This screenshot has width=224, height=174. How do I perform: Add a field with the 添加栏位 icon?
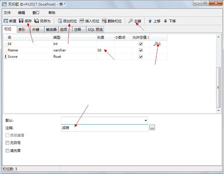click(59, 21)
